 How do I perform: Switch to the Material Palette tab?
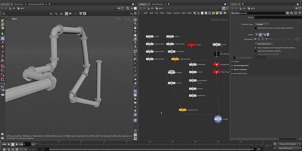[x=157, y=4]
